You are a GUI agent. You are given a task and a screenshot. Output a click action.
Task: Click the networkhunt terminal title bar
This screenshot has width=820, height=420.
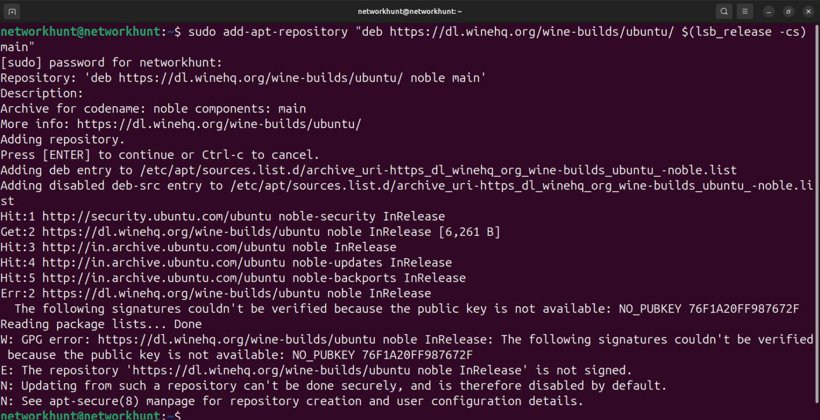(409, 11)
